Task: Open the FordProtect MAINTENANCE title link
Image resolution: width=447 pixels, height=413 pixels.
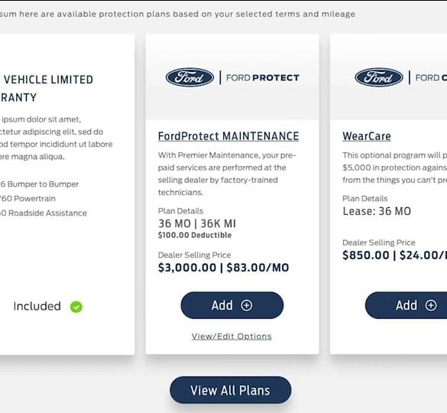Action: [x=228, y=136]
